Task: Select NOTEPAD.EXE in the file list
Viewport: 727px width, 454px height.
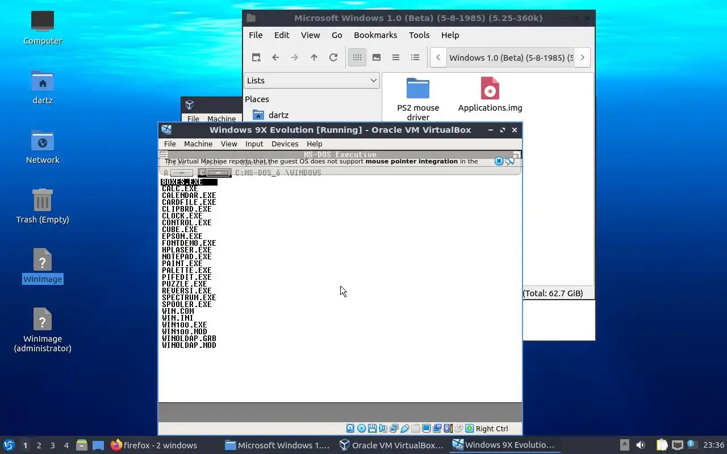Action: (187, 257)
